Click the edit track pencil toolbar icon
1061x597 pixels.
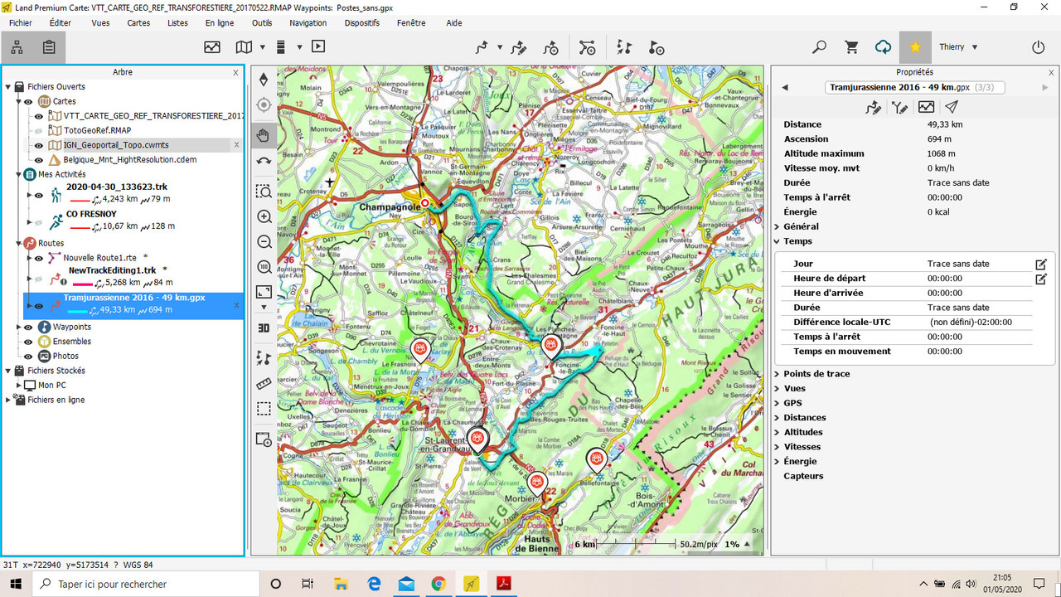pos(519,47)
